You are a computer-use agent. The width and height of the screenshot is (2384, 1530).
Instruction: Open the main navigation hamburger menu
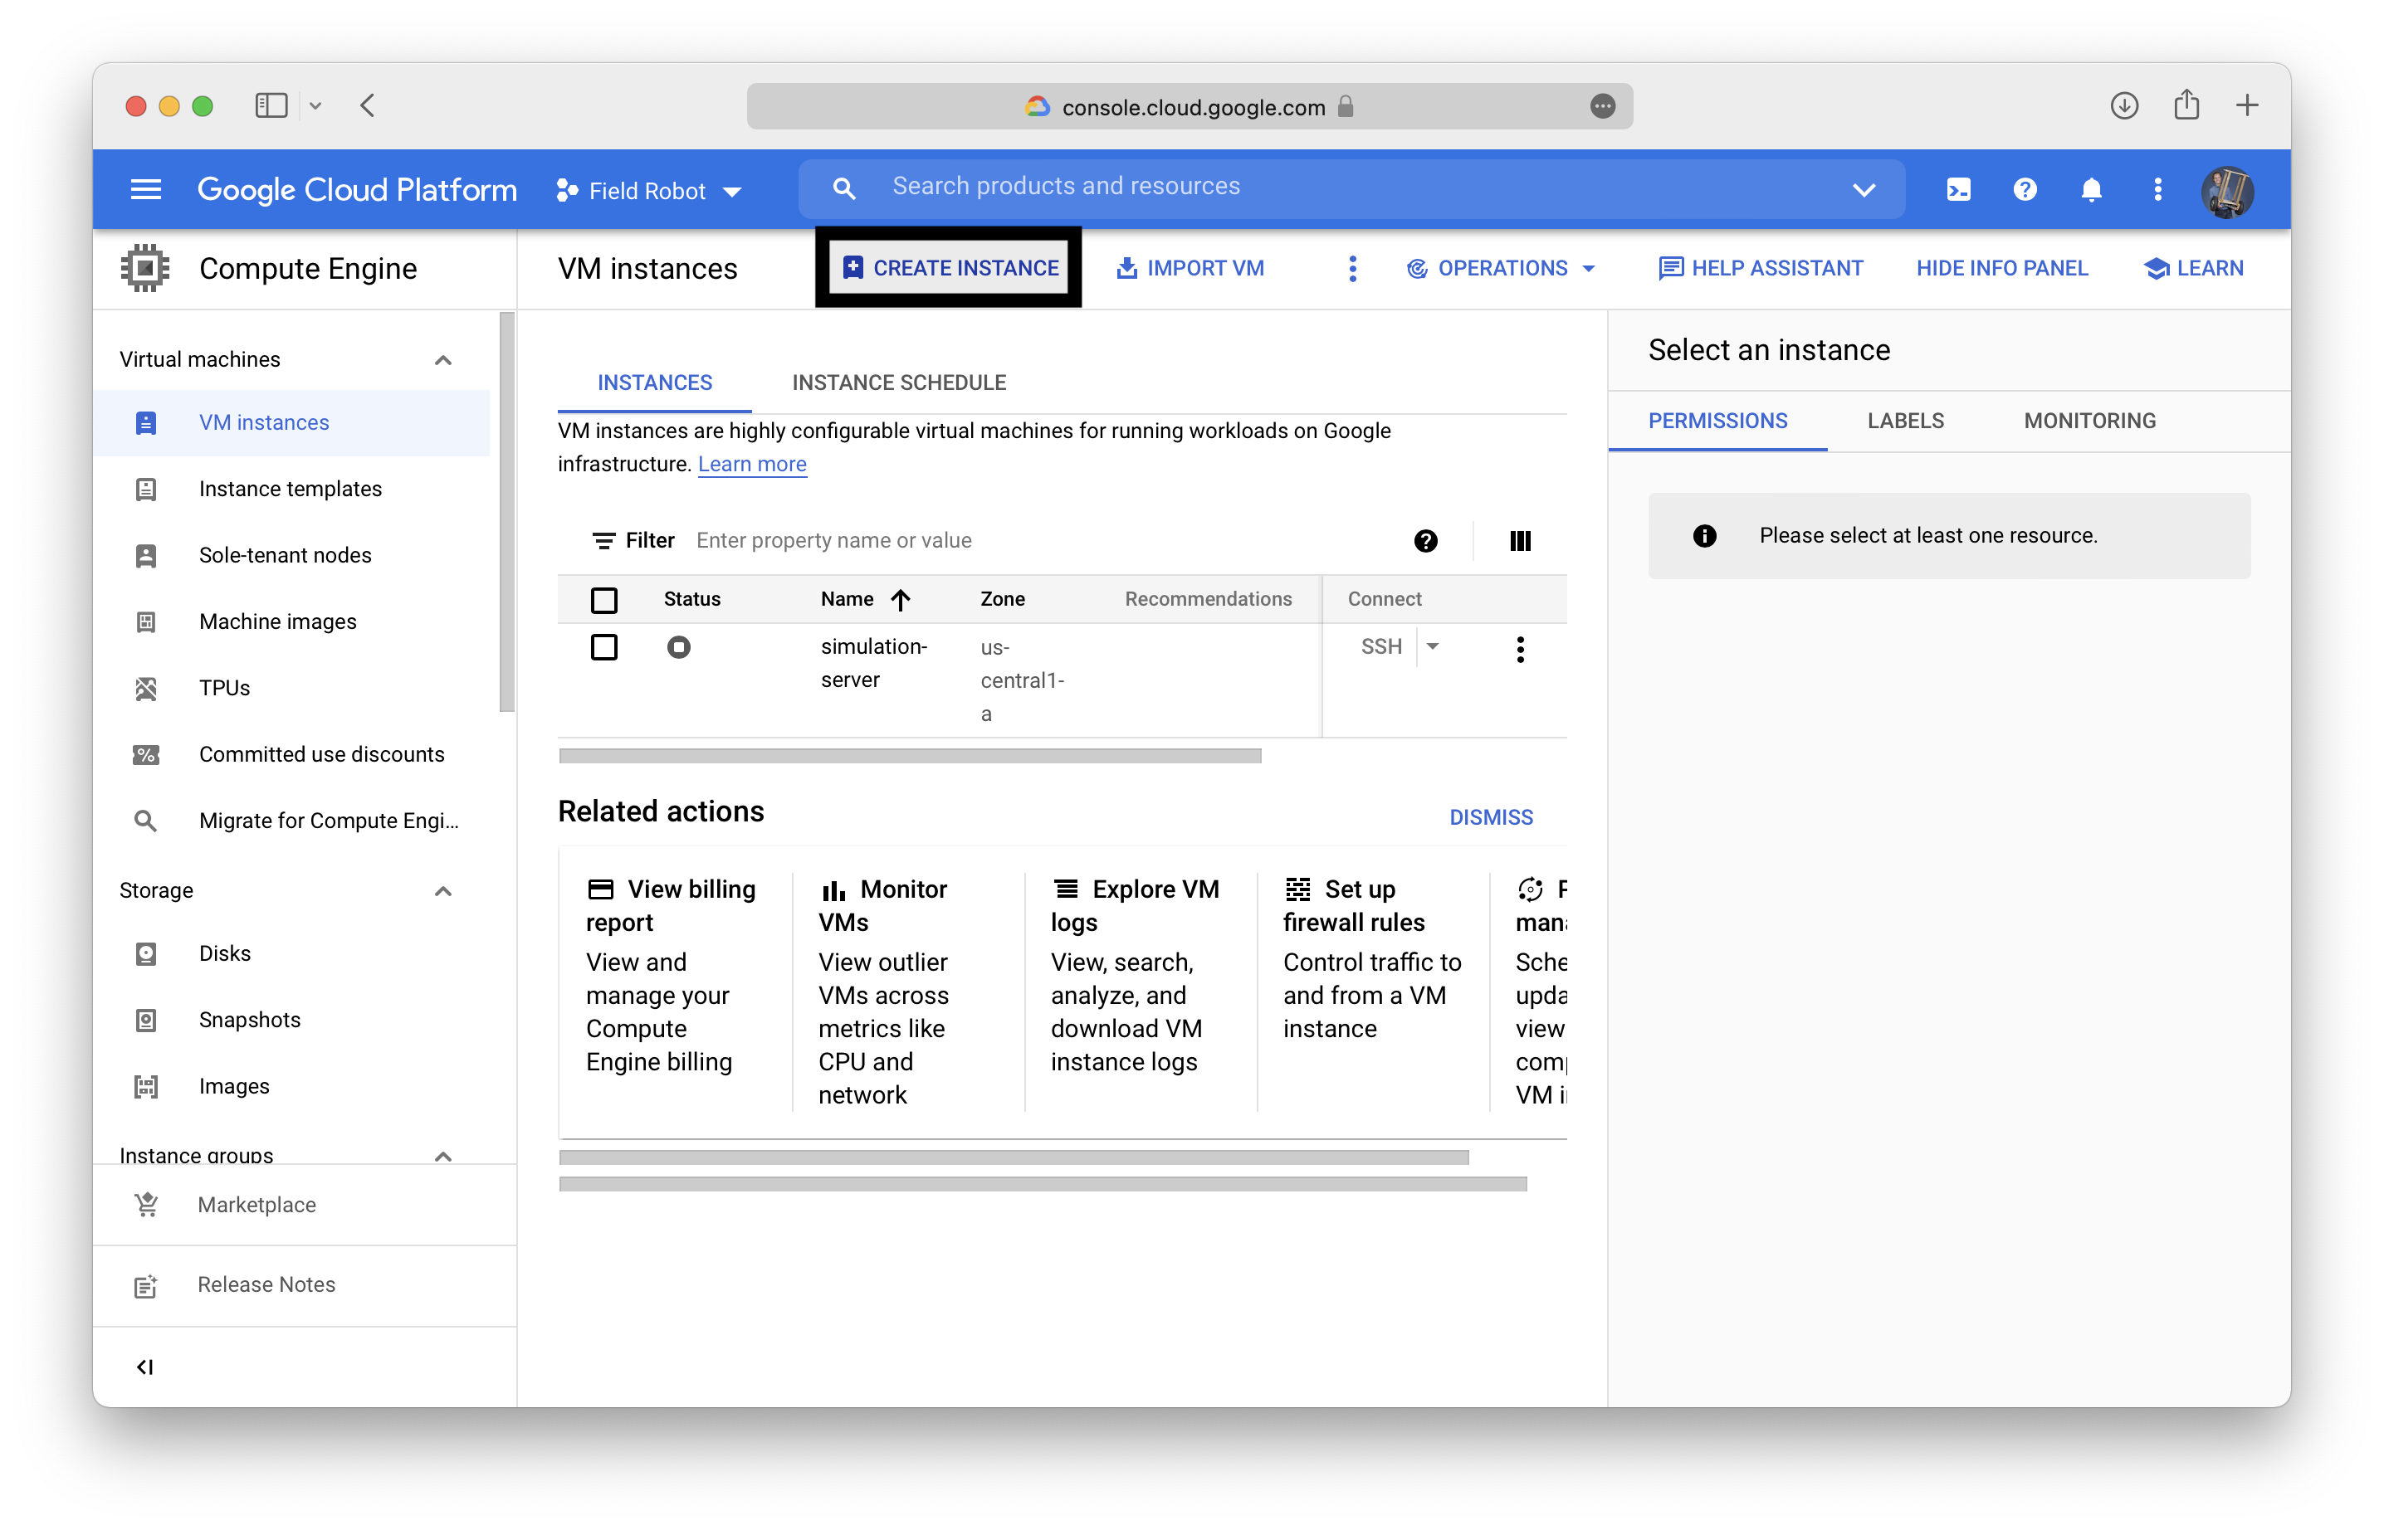[x=145, y=189]
